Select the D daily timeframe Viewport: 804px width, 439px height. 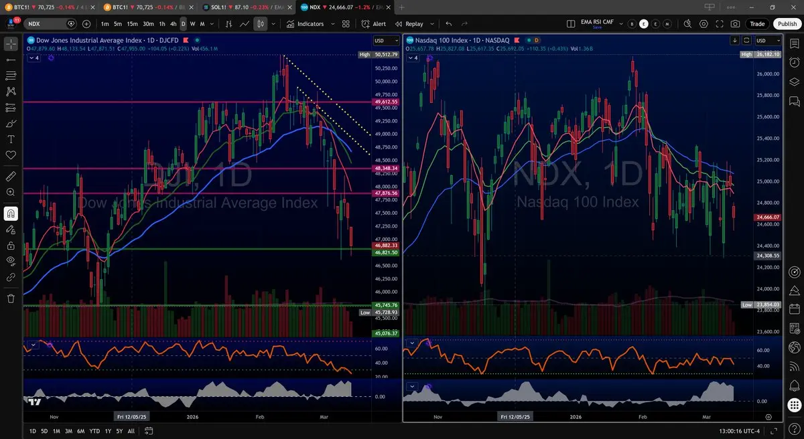[x=184, y=23]
